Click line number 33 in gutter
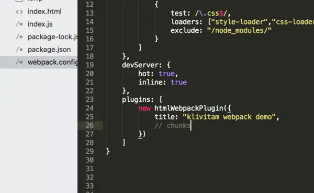Viewport: 314px width, 193px height. click(89, 186)
